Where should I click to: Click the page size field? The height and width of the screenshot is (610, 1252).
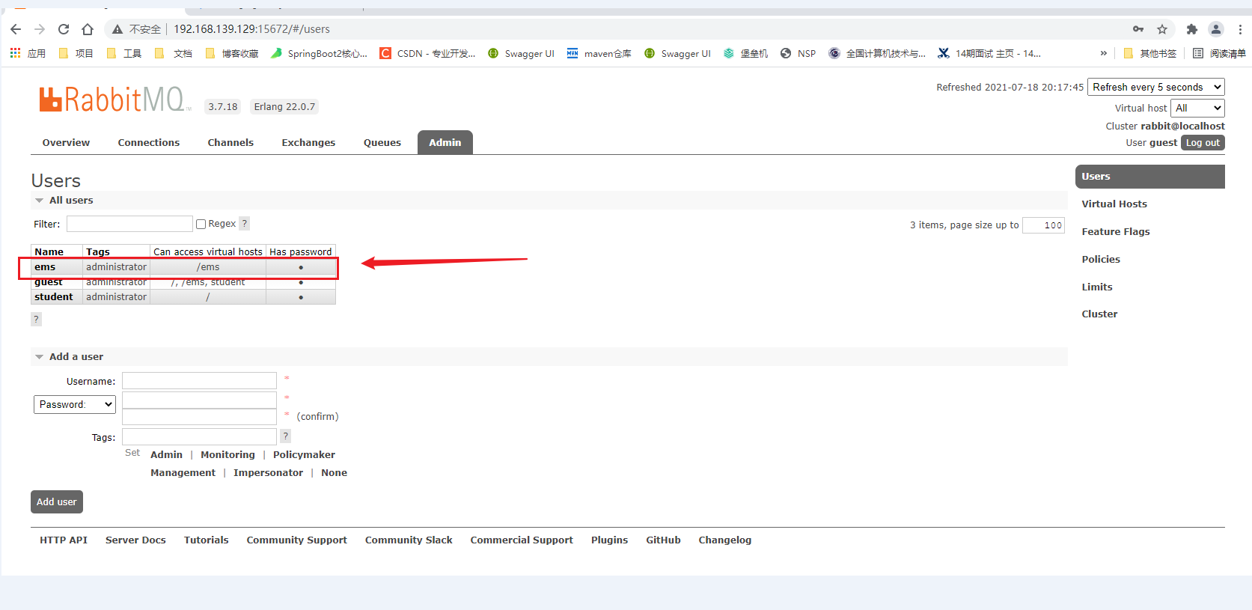click(1044, 225)
